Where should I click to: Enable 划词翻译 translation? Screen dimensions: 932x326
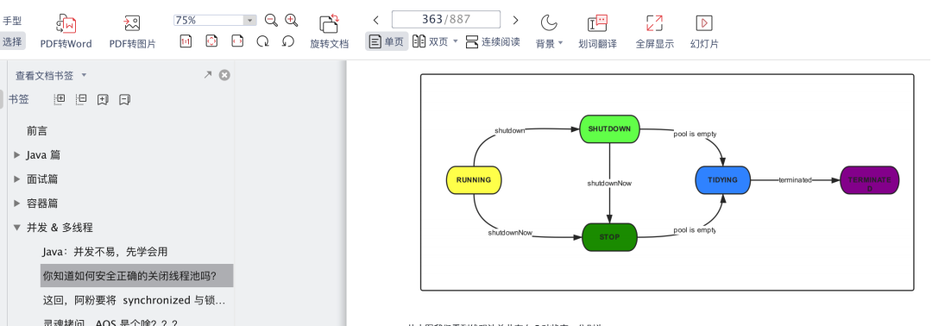pyautogui.click(x=597, y=31)
